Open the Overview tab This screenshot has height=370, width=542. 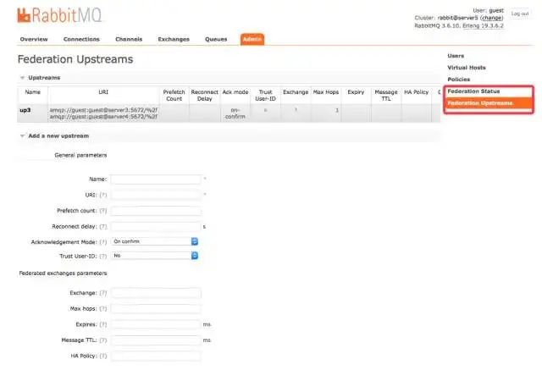coord(34,40)
